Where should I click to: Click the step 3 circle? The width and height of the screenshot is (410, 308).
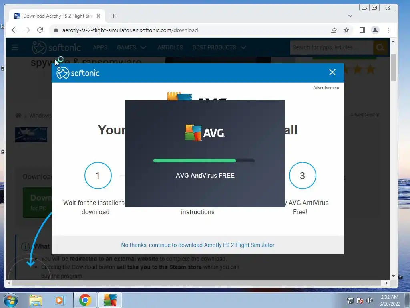[303, 176]
